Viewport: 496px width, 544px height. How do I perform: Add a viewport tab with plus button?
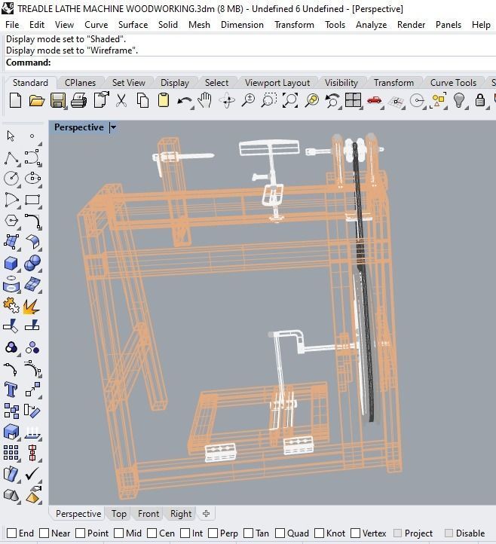pyautogui.click(x=207, y=513)
